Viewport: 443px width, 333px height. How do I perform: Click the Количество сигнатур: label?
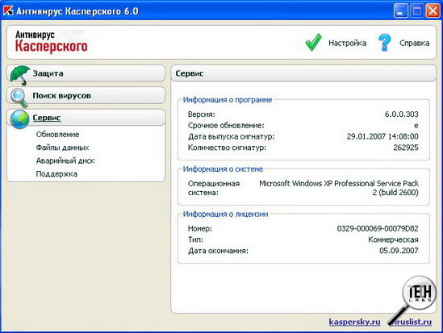click(x=227, y=148)
